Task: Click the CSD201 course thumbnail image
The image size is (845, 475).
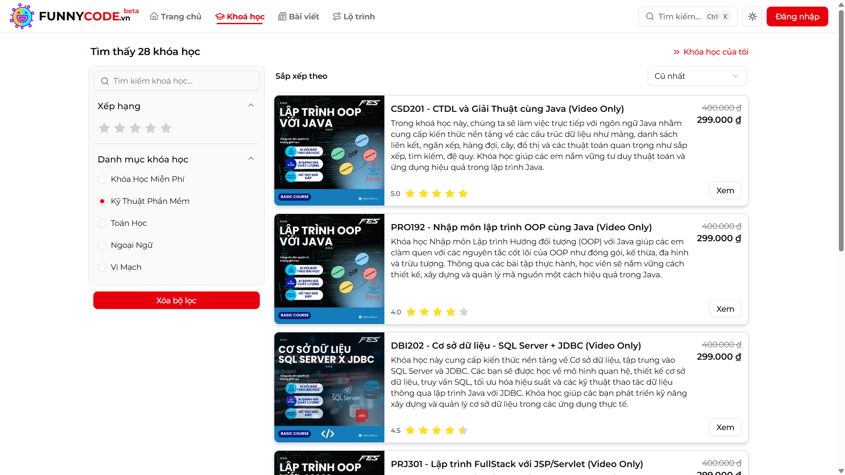Action: [329, 151]
